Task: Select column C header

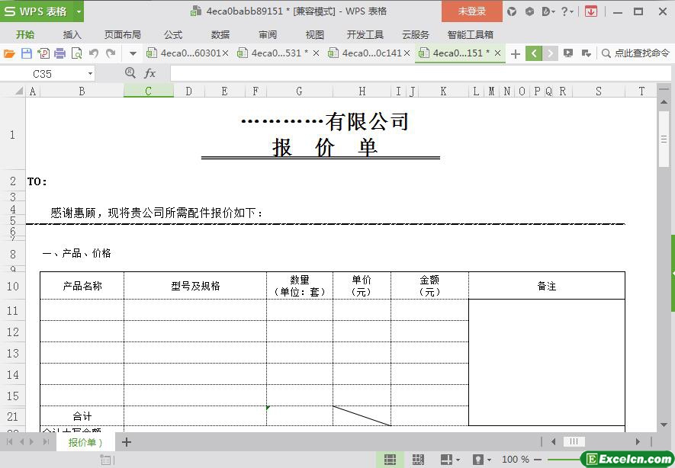Action: (x=148, y=91)
